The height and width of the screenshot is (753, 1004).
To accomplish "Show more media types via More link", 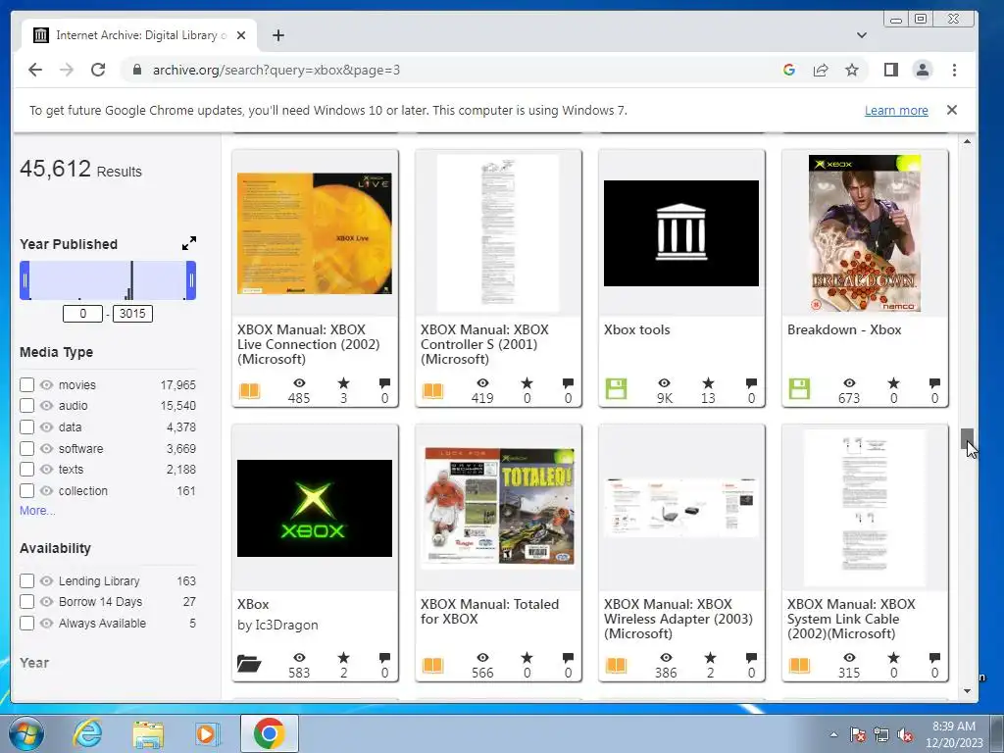I will 37,510.
